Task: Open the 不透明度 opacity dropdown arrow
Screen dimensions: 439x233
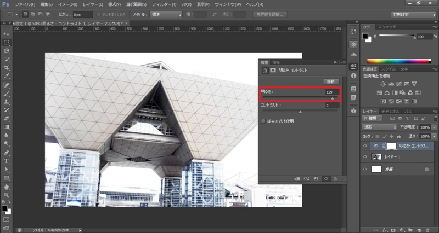Action: [434, 127]
